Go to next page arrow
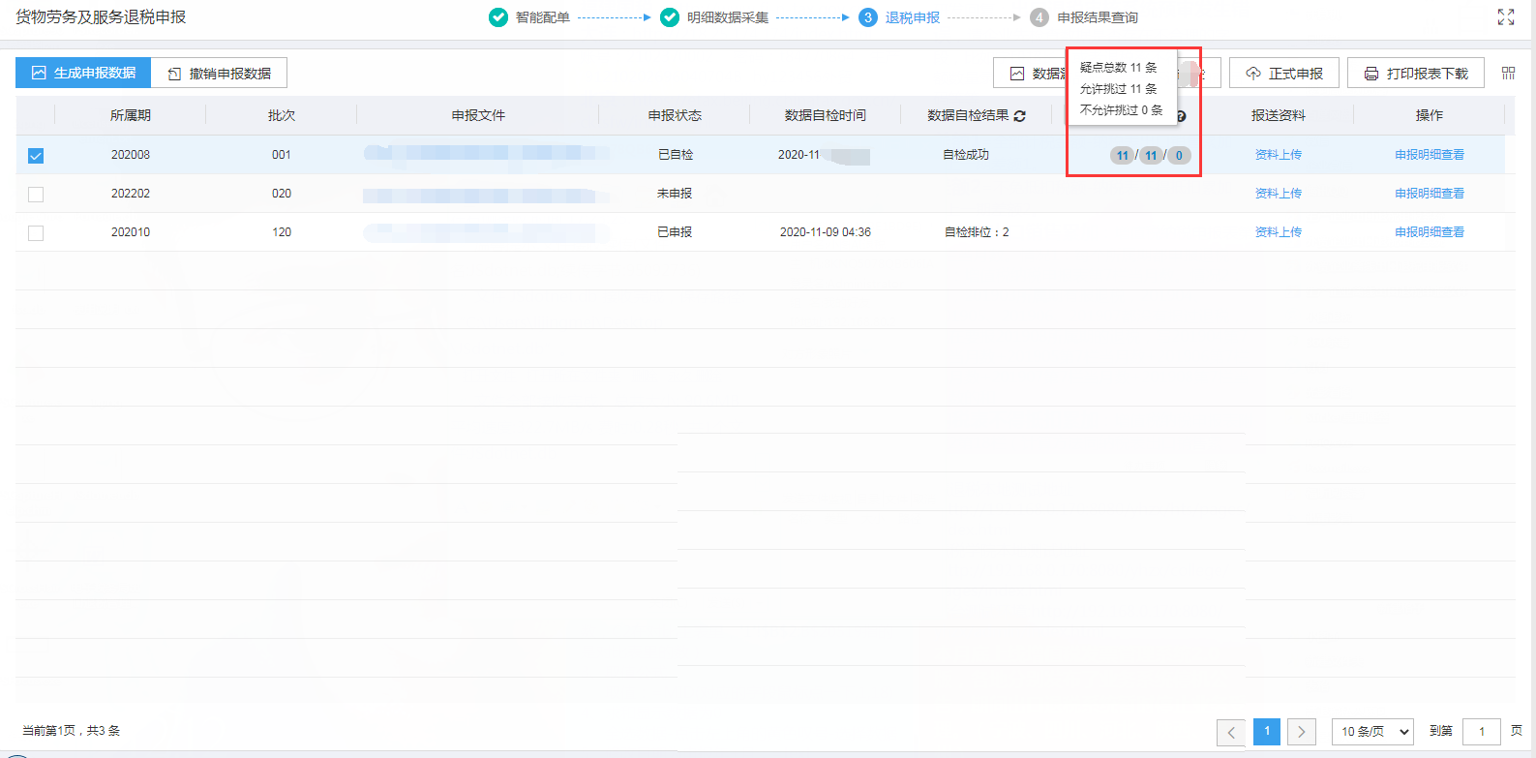Screen dimensions: 1536x758 coord(1302,732)
